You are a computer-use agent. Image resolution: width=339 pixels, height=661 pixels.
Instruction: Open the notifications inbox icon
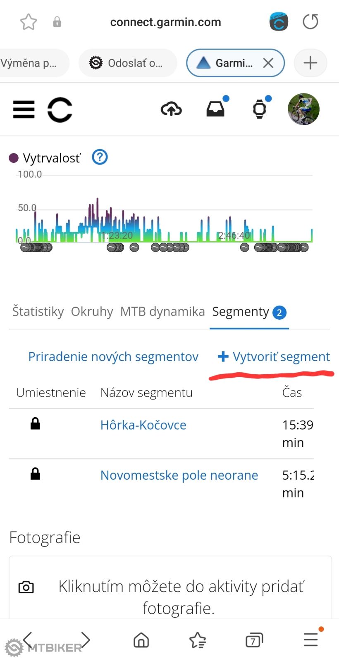215,109
